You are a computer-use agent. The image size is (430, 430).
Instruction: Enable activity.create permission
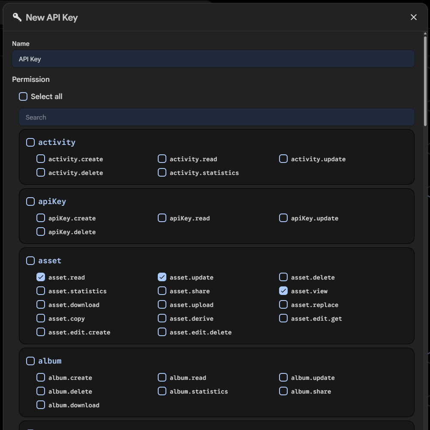41,159
